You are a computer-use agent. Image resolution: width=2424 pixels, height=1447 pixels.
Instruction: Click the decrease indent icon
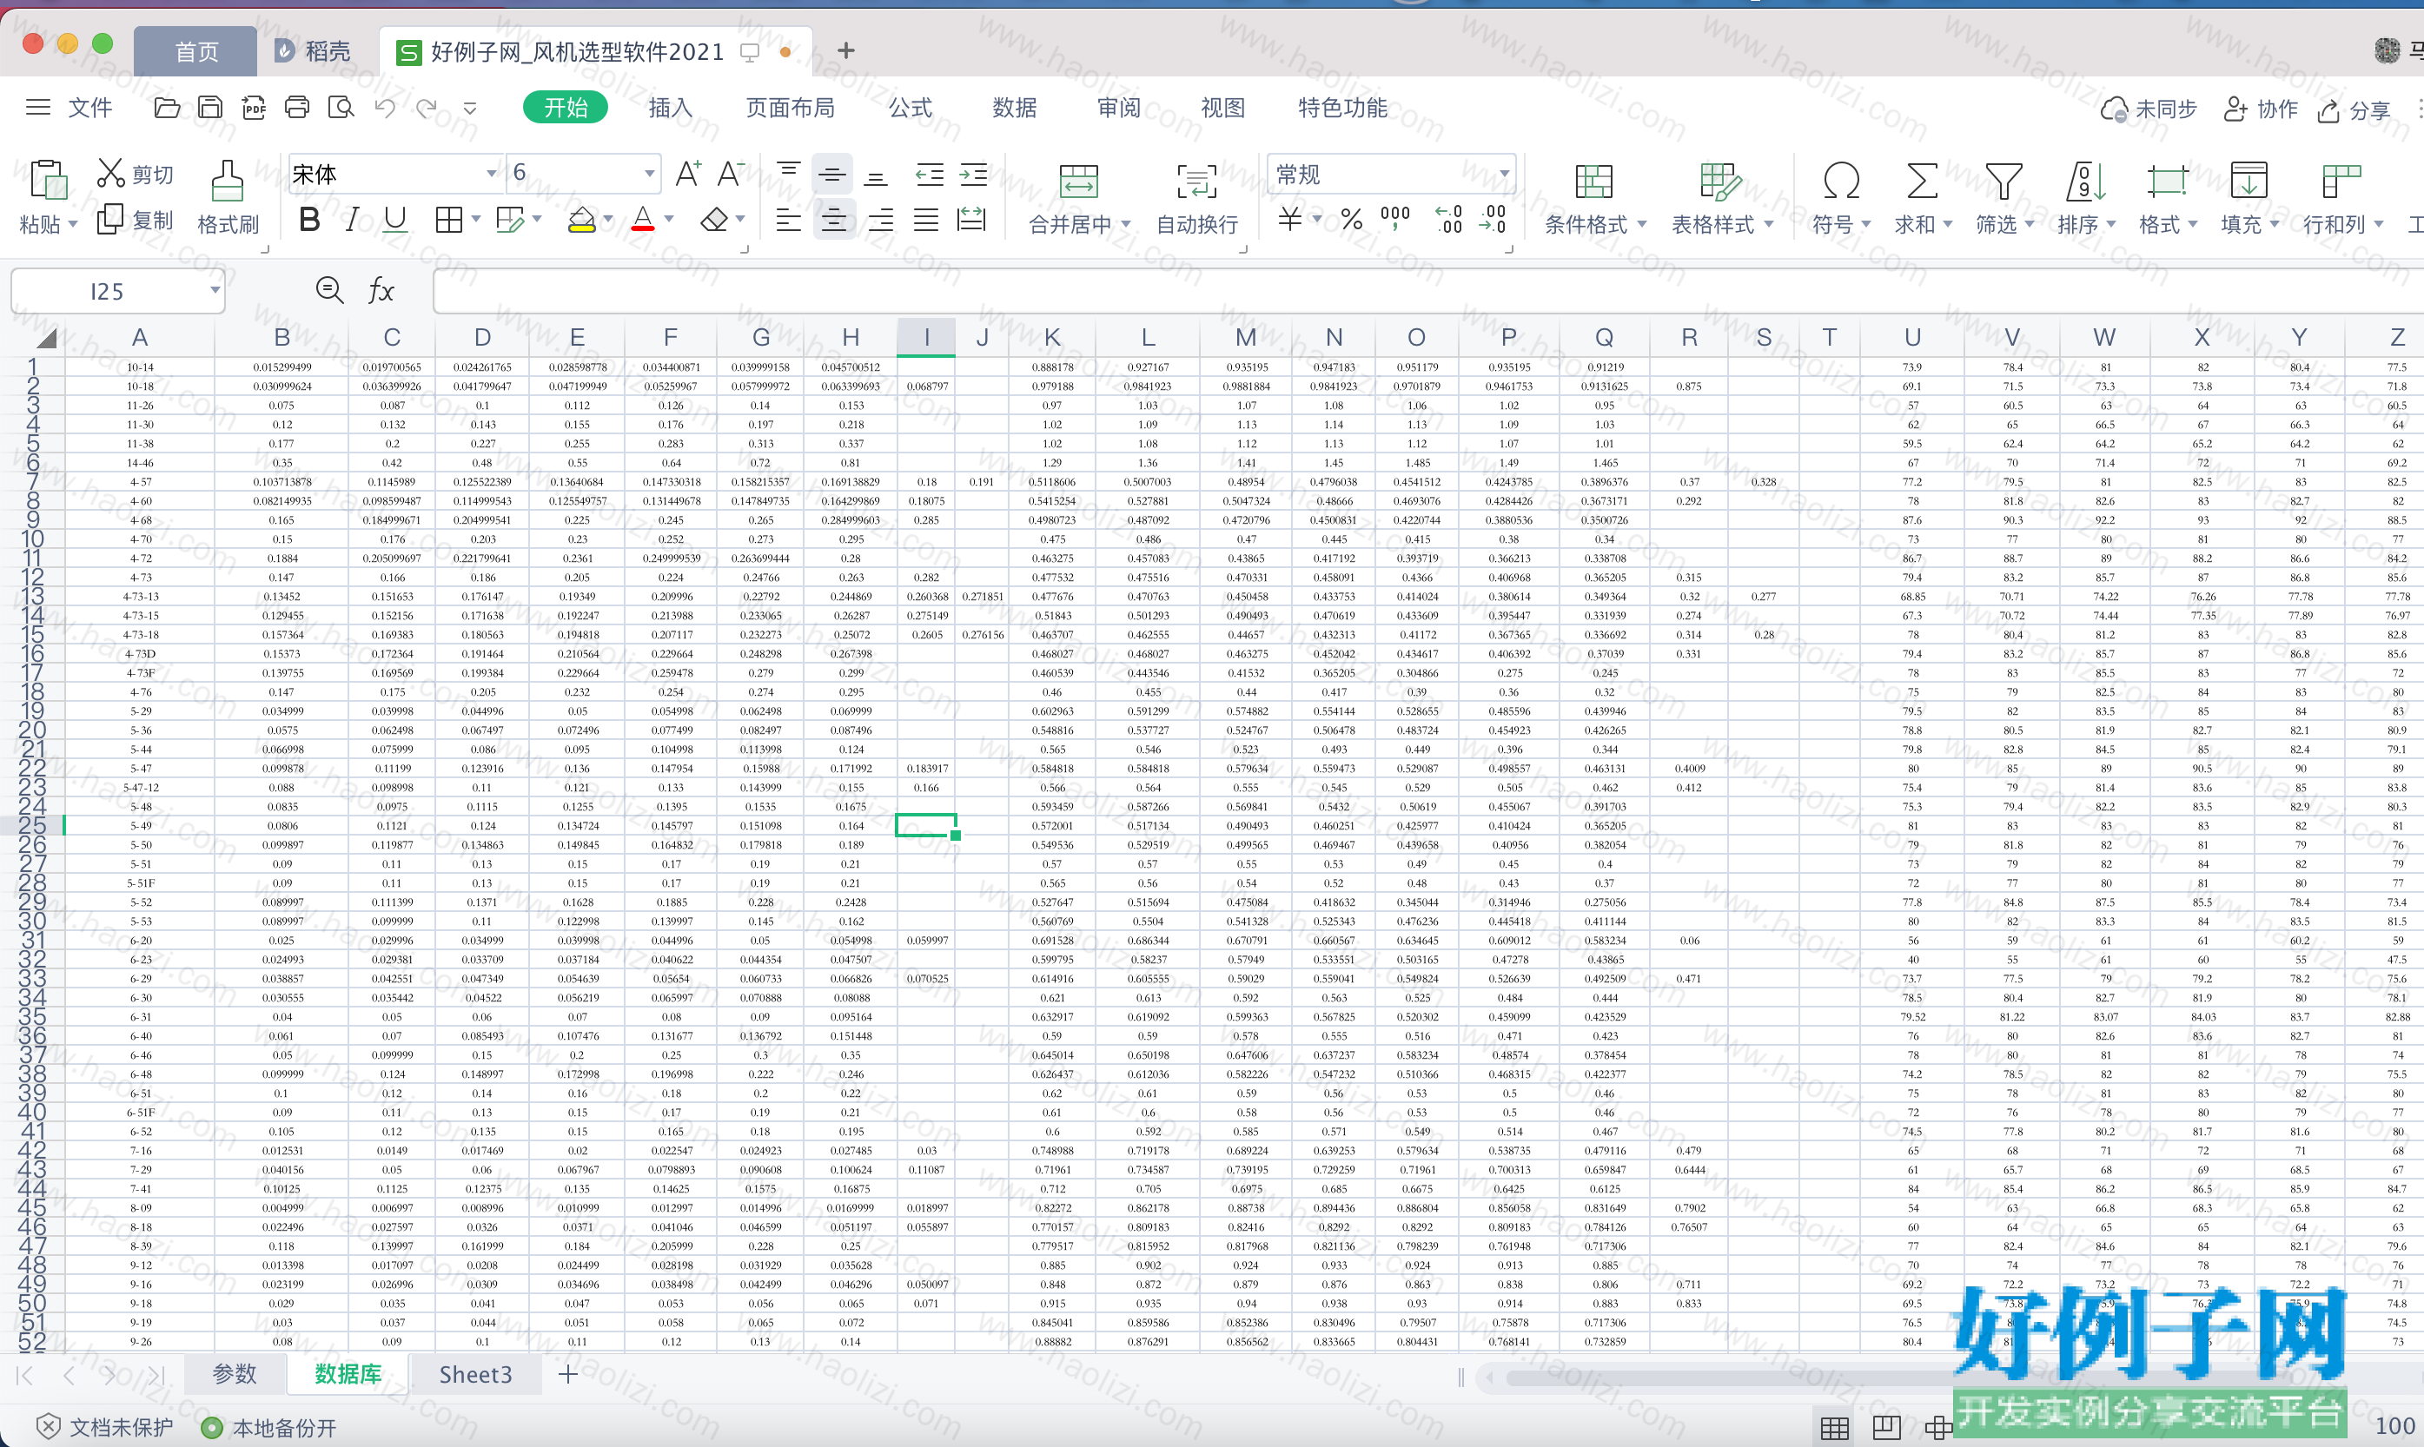click(930, 174)
